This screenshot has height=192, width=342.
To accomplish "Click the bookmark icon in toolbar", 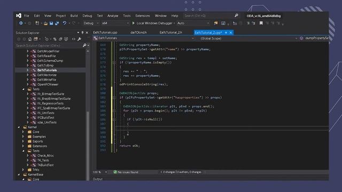I will (x=261, y=23).
